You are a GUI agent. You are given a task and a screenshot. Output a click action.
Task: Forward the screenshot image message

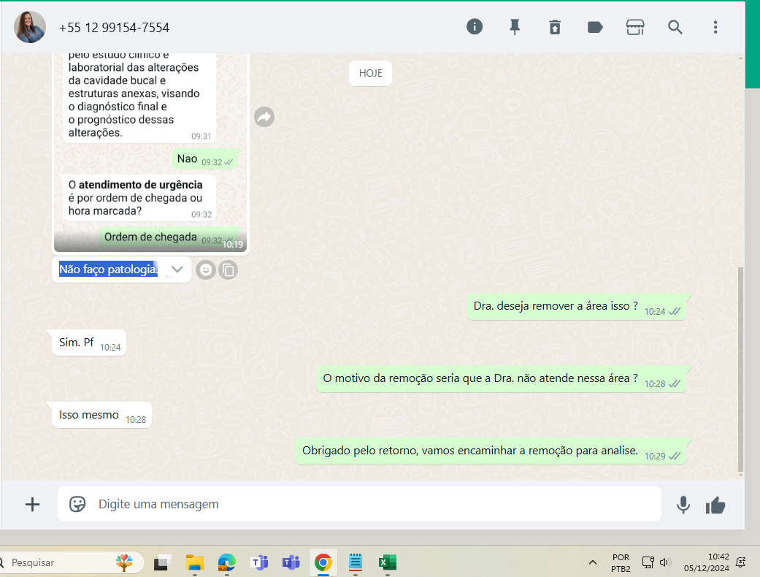coord(264,117)
